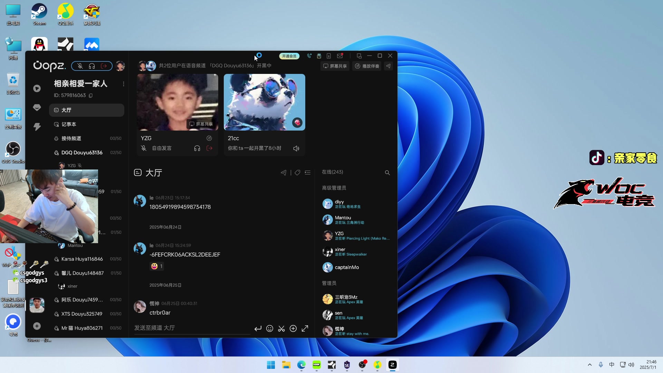This screenshot has height=373, width=663.
Task: Open the gift box icon in title bar
Action: [x=319, y=56]
